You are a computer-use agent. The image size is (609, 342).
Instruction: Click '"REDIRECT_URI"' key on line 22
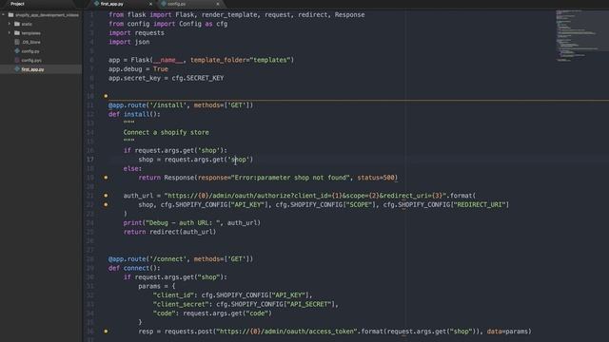pos(480,205)
